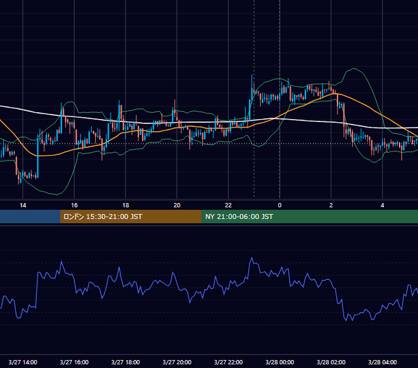Click the 3/27 20:00 date label
This screenshot has width=418, height=368.
click(x=177, y=362)
